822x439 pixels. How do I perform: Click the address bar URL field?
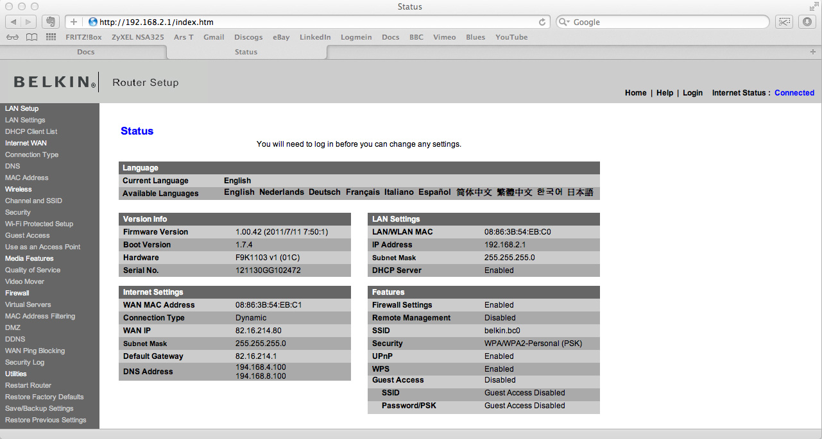pos(308,22)
